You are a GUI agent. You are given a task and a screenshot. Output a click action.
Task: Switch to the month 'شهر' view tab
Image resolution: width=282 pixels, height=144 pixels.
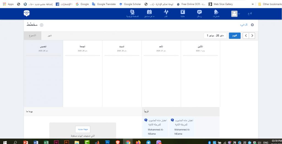click(50, 36)
